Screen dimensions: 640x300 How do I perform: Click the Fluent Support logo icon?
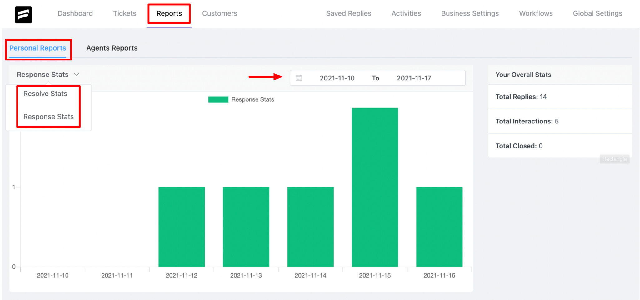coord(23,15)
